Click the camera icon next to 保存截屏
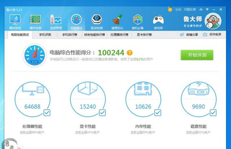 pos(205,35)
